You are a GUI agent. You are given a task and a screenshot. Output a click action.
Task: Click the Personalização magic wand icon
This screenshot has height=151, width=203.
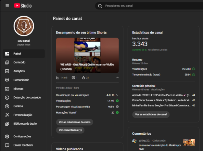(7, 115)
